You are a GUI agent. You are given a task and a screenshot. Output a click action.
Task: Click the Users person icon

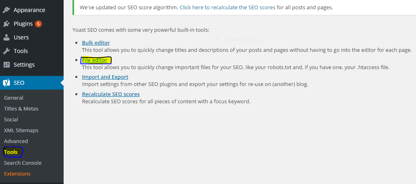click(6, 37)
